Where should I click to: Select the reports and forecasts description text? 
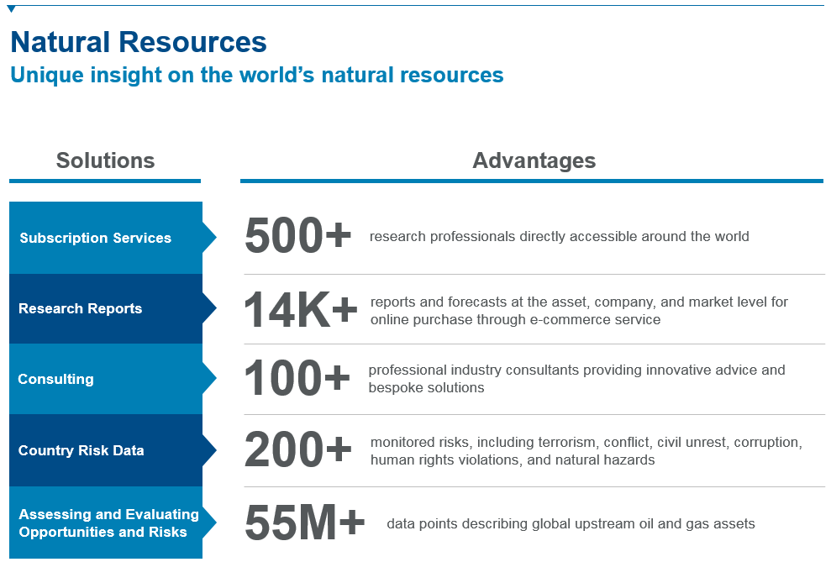tap(579, 310)
